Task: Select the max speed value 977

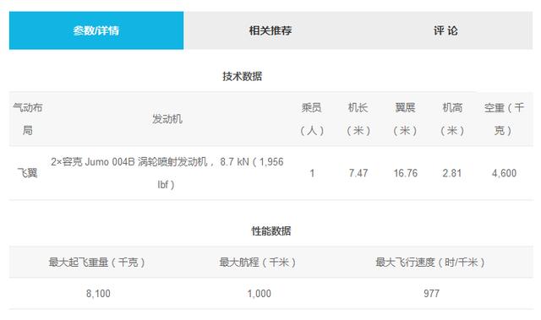Action: click(x=432, y=294)
